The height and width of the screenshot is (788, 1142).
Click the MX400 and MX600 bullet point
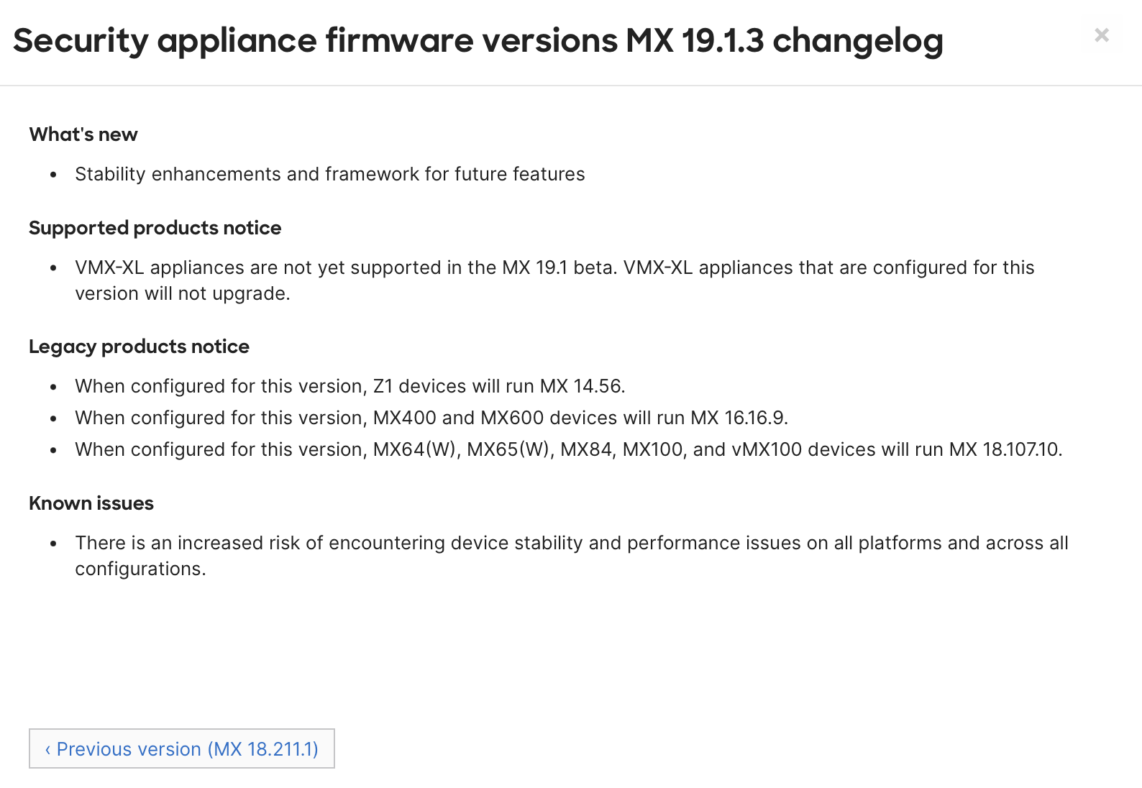coord(431,418)
